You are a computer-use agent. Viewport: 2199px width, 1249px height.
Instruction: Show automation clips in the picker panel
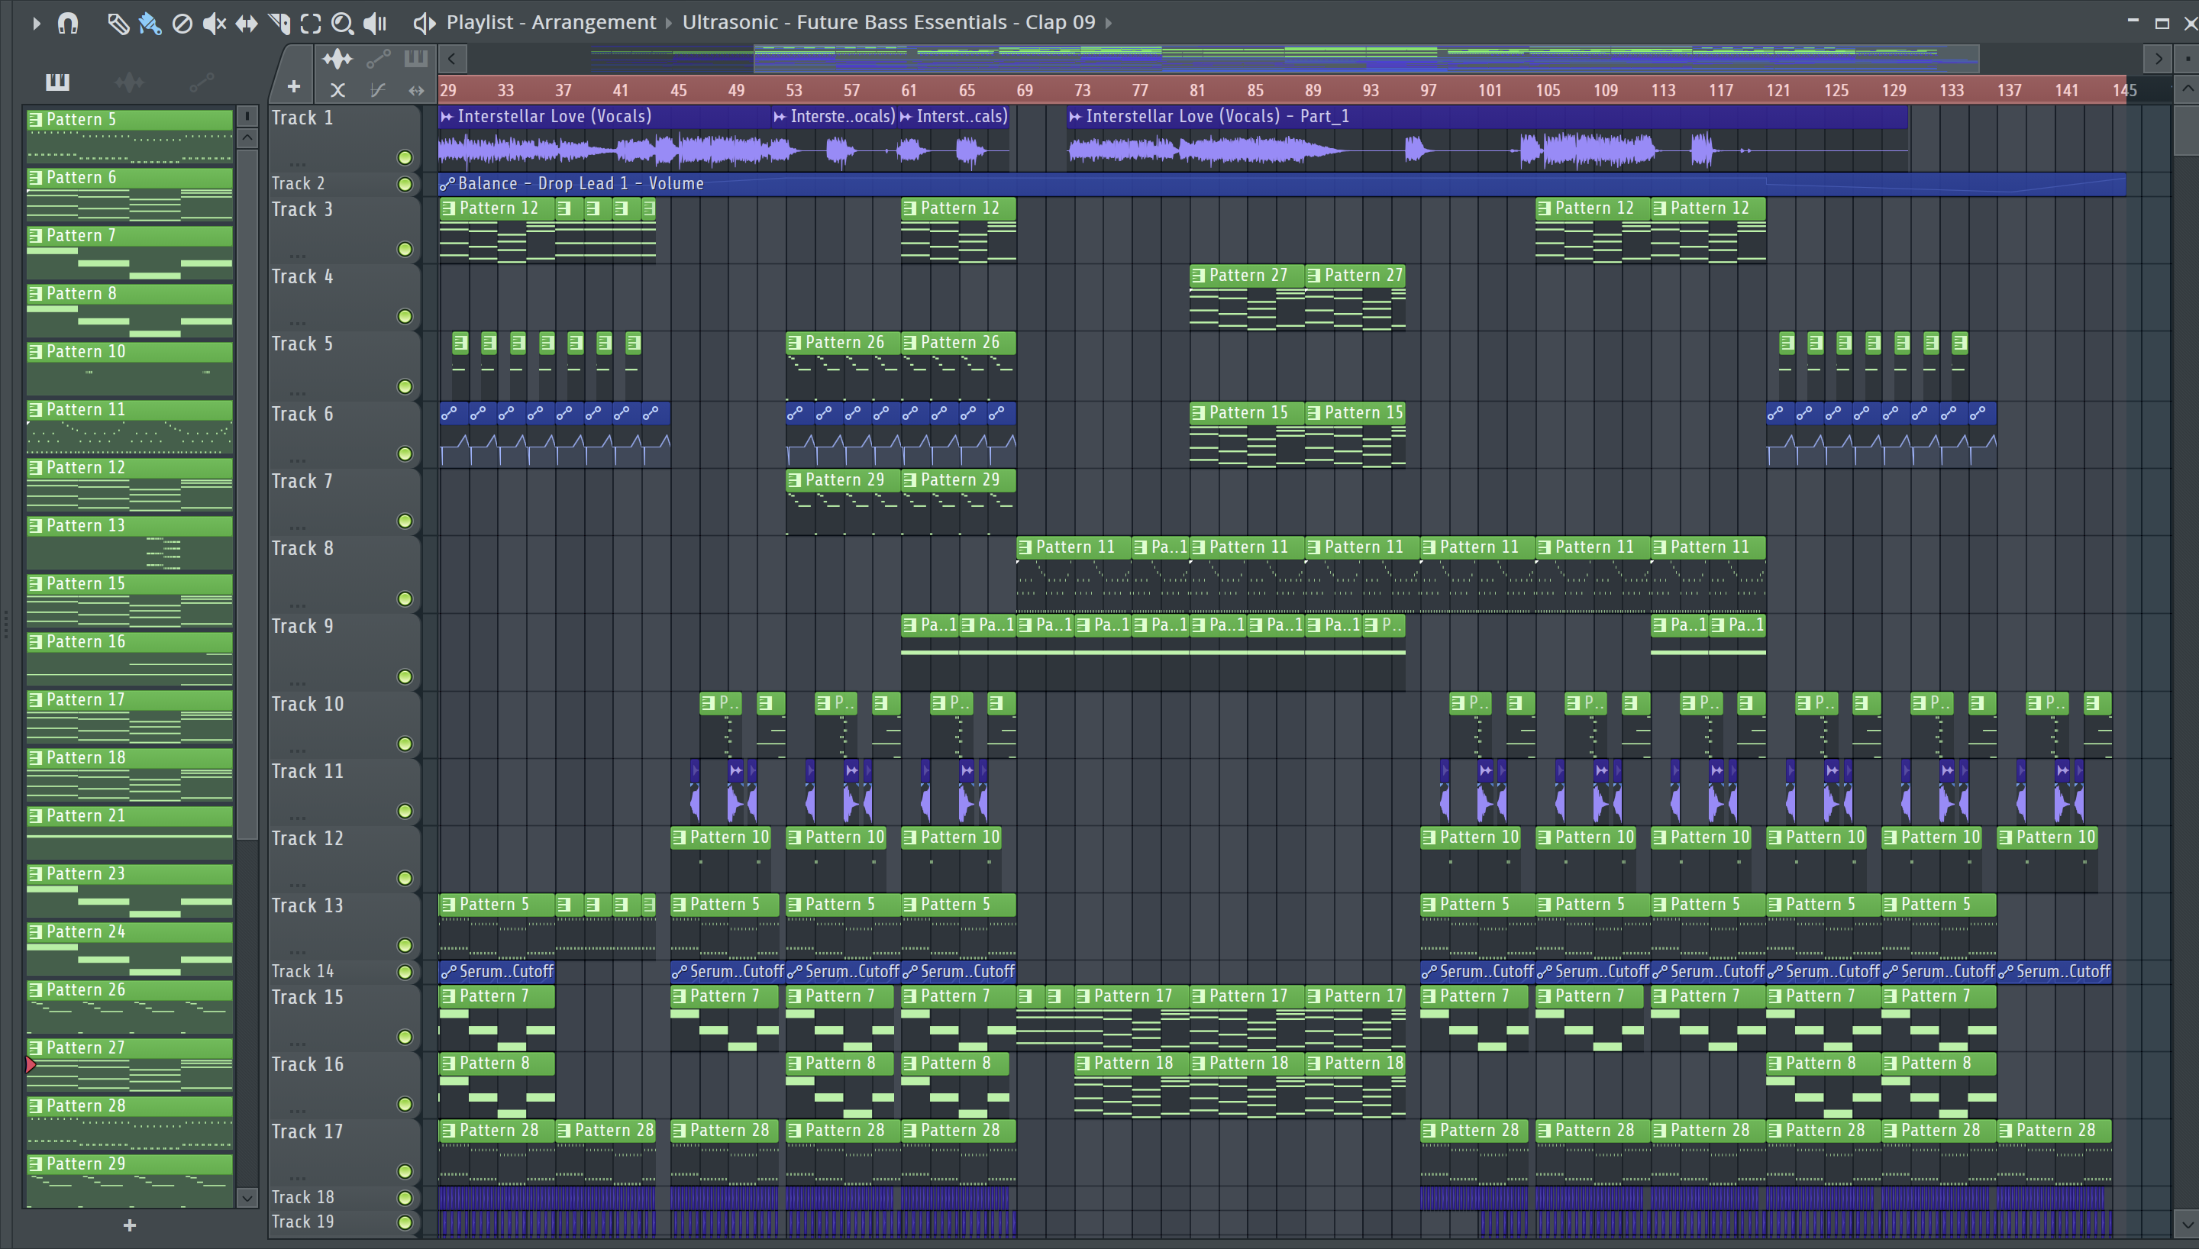[x=202, y=82]
